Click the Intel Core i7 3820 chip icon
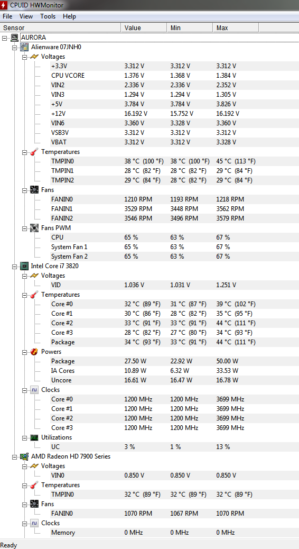The width and height of the screenshot is (299, 549). point(24,266)
